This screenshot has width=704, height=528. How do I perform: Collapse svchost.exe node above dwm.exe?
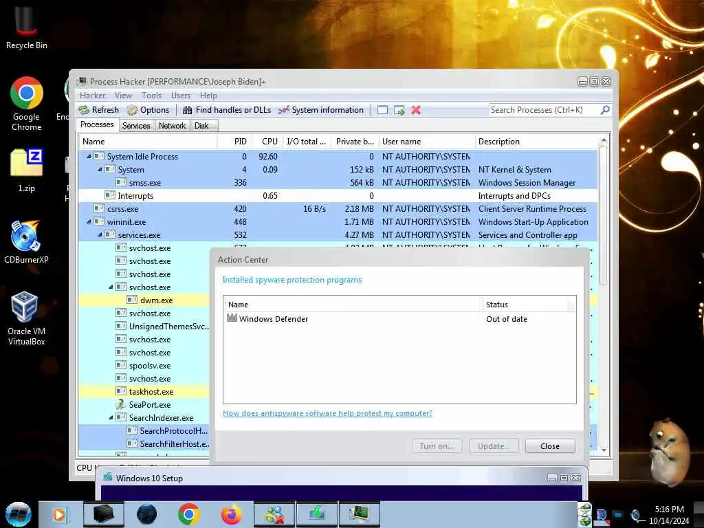pos(111,287)
